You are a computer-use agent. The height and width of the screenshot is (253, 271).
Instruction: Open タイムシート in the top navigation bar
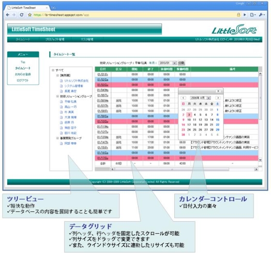coord(23,39)
